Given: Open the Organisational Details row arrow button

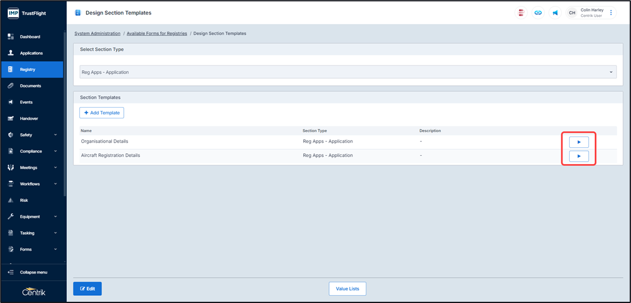Looking at the screenshot, I should pyautogui.click(x=579, y=142).
